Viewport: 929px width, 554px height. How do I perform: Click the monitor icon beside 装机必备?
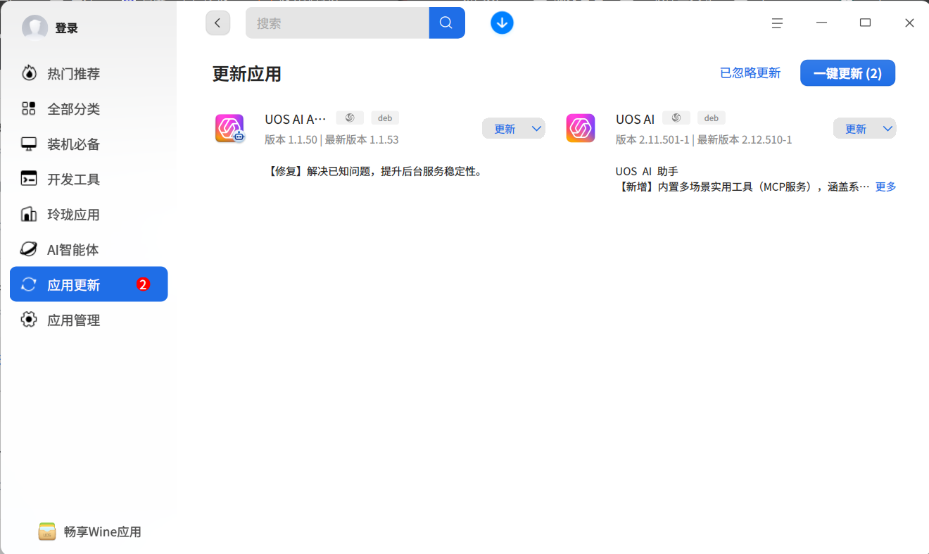click(x=29, y=144)
